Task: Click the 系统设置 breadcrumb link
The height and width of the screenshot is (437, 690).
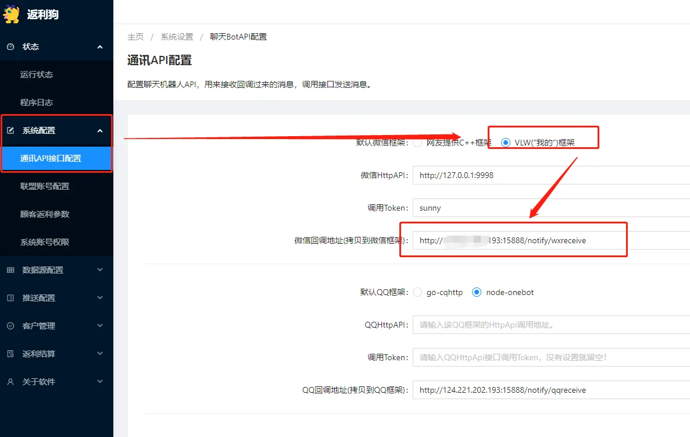Action: pos(177,37)
